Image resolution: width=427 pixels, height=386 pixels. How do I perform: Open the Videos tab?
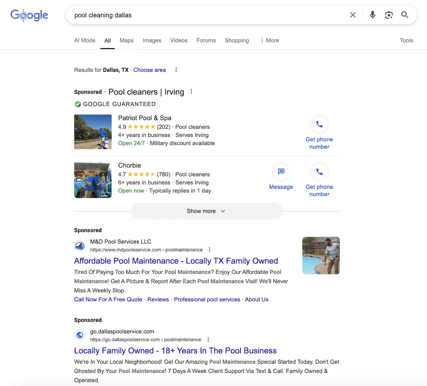(179, 41)
